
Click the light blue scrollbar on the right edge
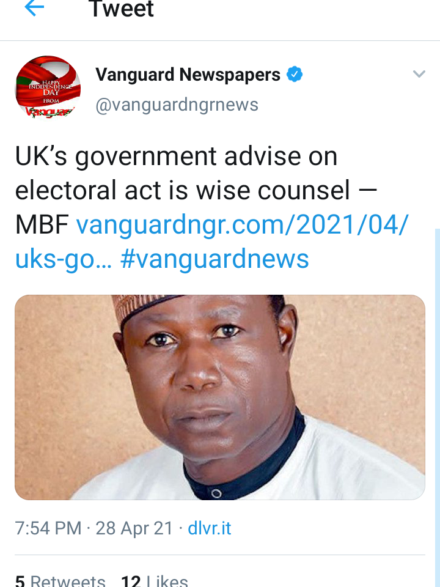pos(438,408)
